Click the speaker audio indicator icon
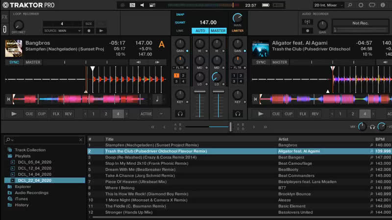The width and height of the screenshot is (392, 220). (x=142, y=5)
